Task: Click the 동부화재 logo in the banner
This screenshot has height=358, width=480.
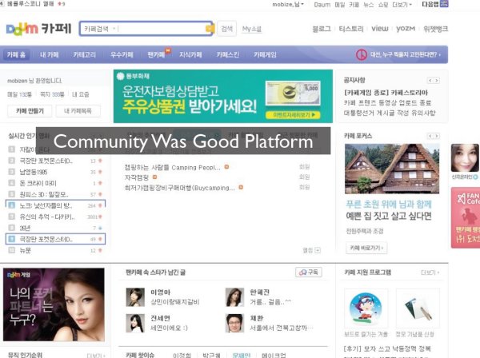Action: (133, 76)
